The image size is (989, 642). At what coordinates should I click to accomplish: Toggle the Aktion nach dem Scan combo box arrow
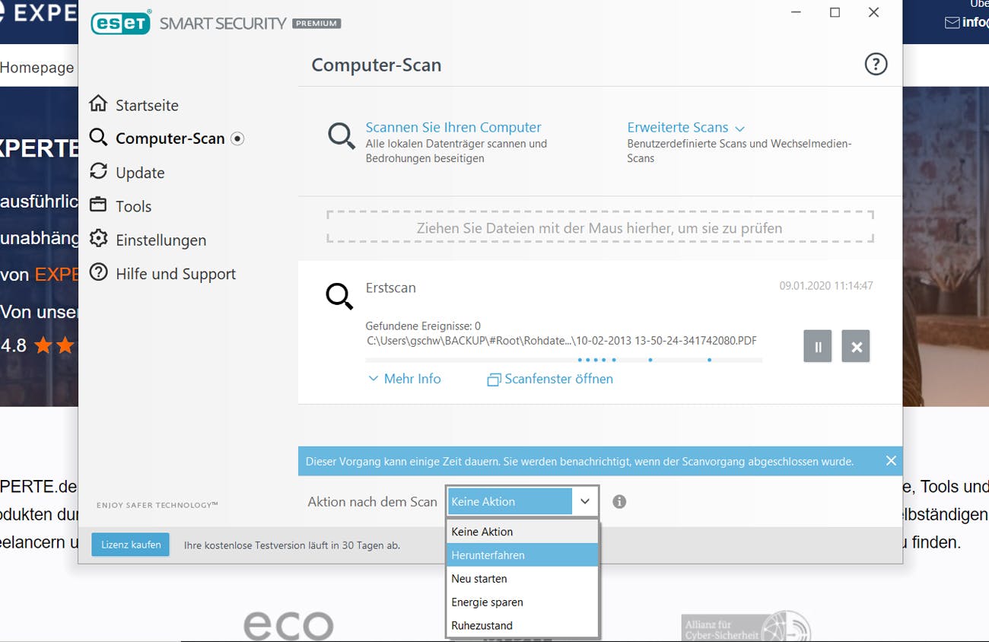coord(585,502)
